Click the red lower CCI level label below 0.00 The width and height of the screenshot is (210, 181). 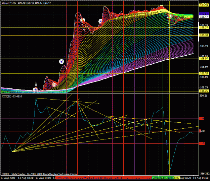pos(202,143)
